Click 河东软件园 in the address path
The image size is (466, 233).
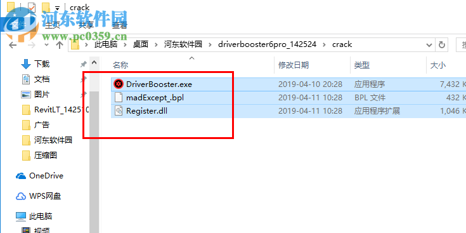183,44
